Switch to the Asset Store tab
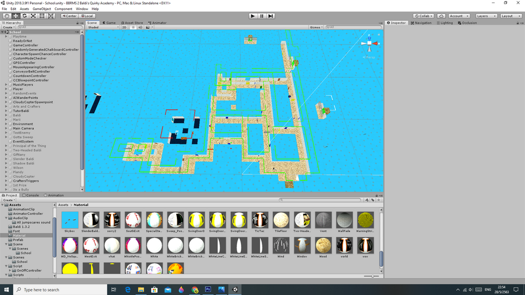525x295 pixels. point(132,23)
